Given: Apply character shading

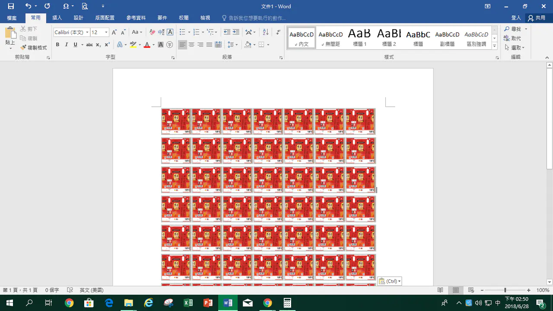Looking at the screenshot, I should point(161,45).
